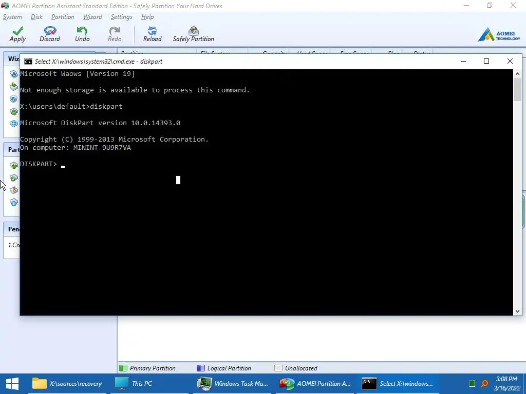Click the taskbar clock showing 3:08 PM

coord(506,384)
